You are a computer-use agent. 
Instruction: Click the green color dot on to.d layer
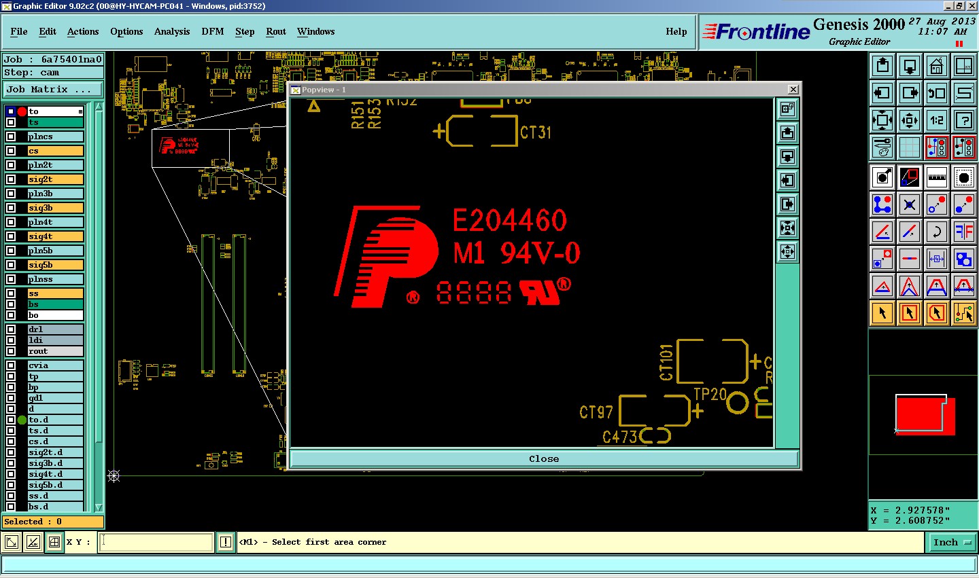pos(22,420)
